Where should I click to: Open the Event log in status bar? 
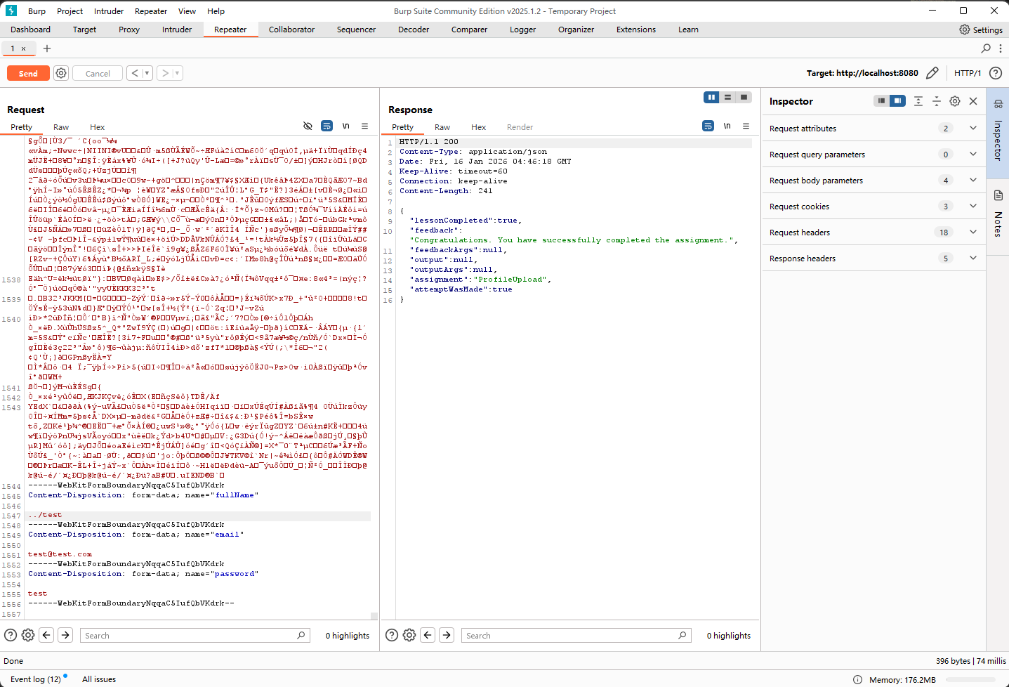pos(35,679)
